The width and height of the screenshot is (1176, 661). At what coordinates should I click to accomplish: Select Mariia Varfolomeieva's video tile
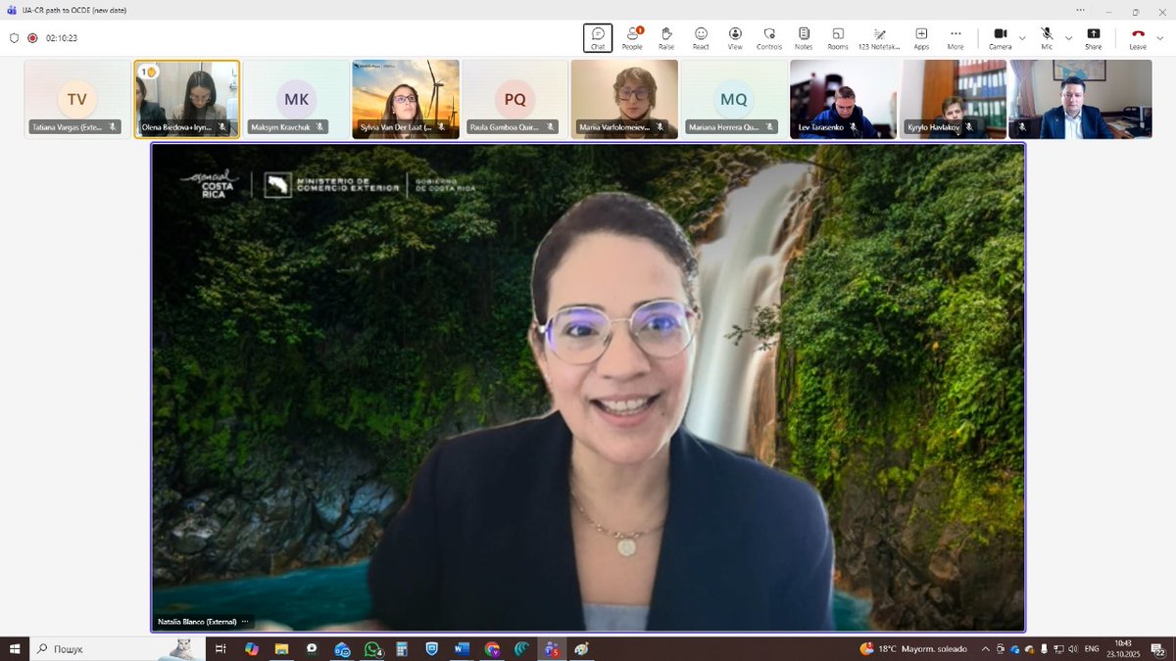(x=624, y=99)
